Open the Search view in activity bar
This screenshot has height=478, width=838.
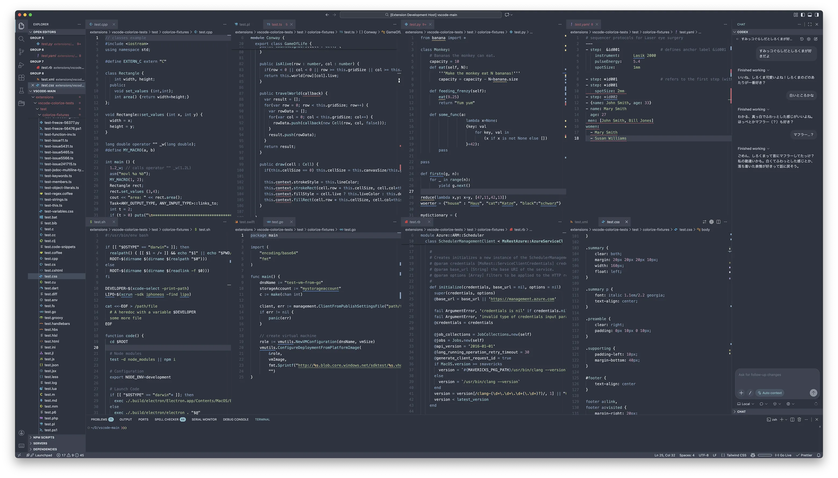click(x=21, y=39)
